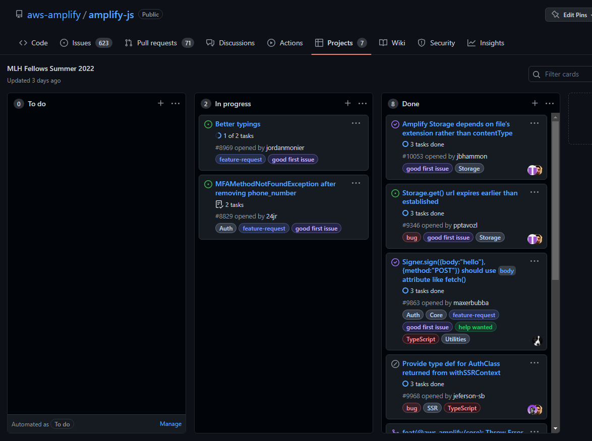Click the plus icon on the Done column
The image size is (592, 441).
(535, 103)
